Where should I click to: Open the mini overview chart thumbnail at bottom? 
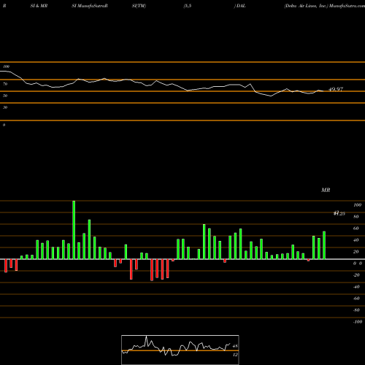click(180, 350)
